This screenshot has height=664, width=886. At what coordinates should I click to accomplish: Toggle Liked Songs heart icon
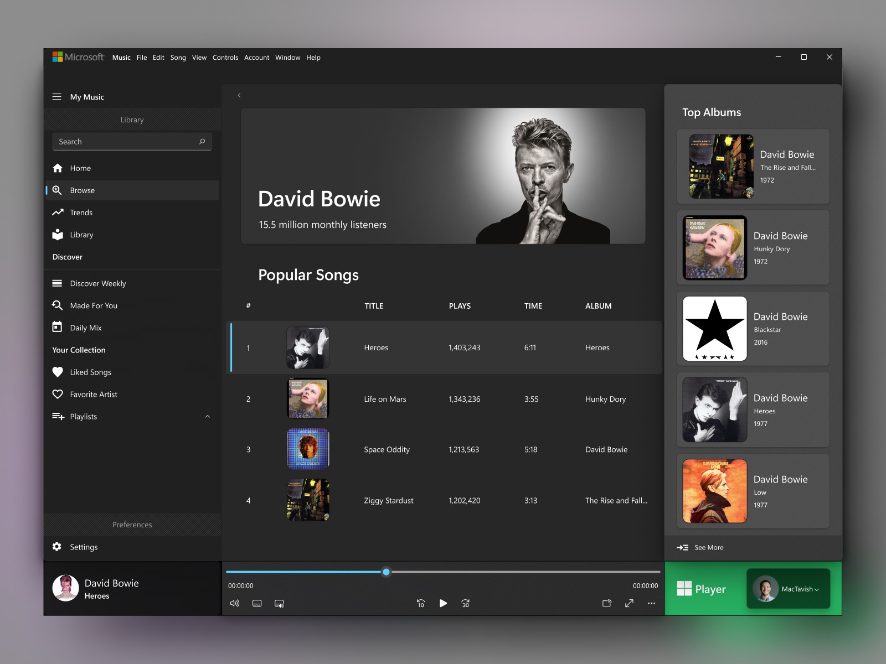pos(58,372)
